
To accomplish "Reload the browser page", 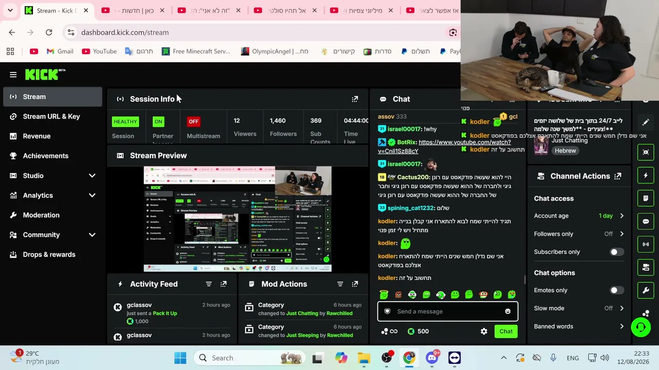I will [49, 32].
